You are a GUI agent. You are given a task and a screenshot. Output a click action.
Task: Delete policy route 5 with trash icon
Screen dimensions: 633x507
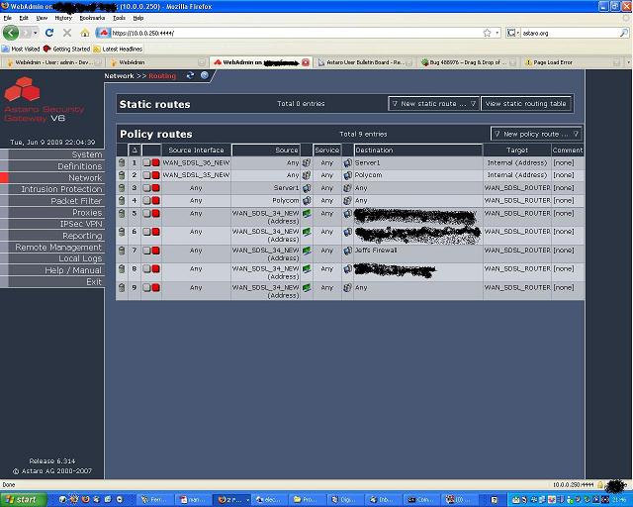[122, 213]
